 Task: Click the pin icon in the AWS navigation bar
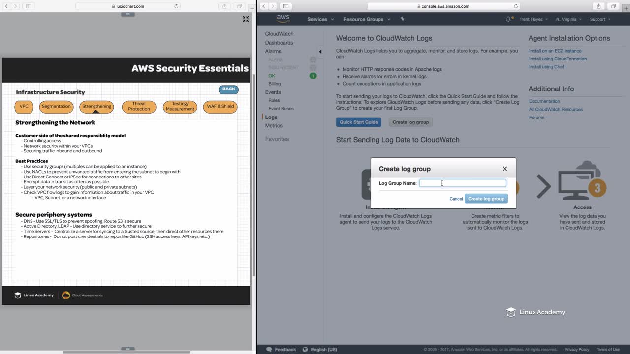pos(402,19)
